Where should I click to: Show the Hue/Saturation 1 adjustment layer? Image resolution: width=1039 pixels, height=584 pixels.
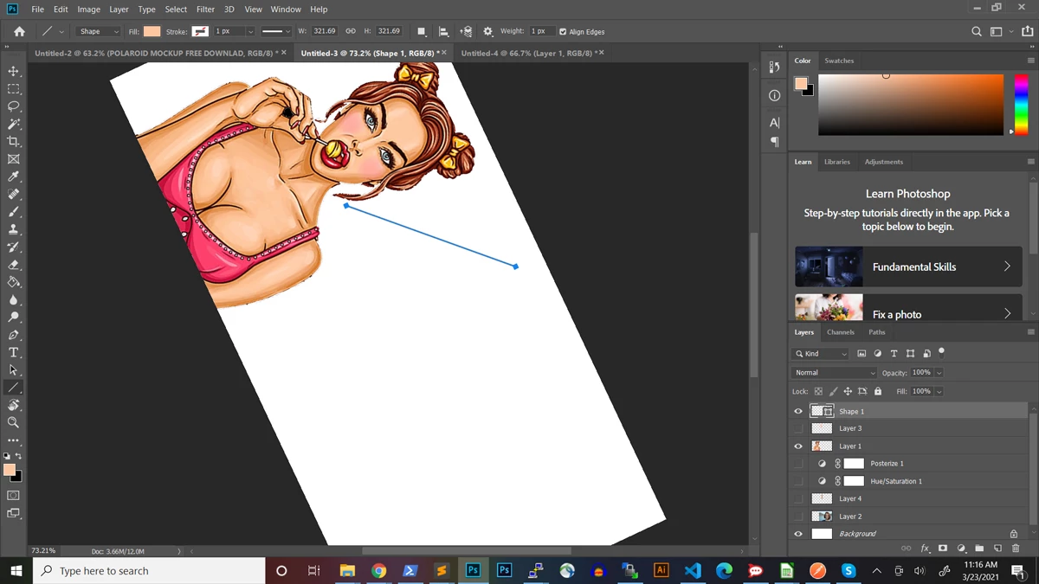pyautogui.click(x=798, y=481)
